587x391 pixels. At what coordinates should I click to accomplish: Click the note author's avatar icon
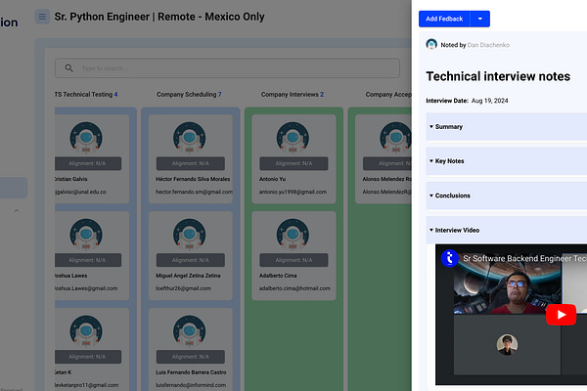pyautogui.click(x=431, y=45)
